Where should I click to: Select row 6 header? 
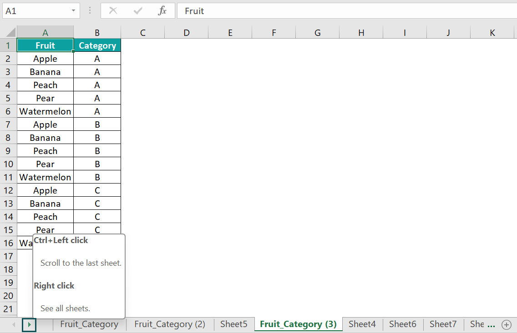[x=8, y=111]
